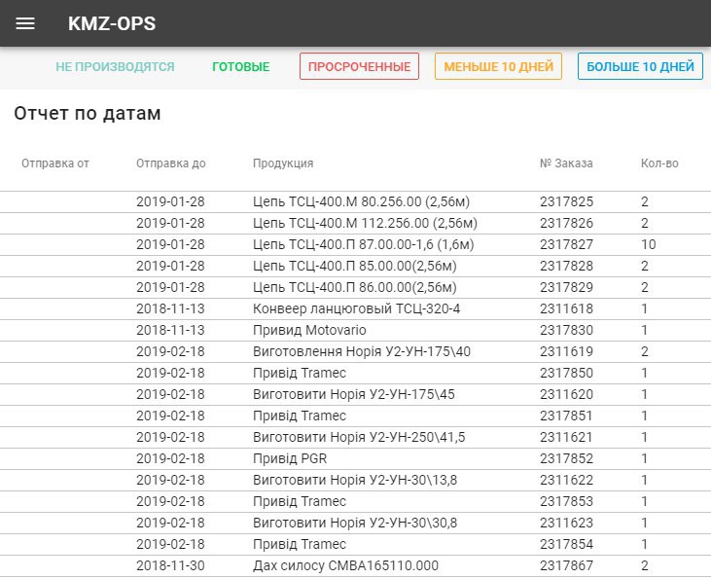This screenshot has height=579, width=711.
Task: Click Привід Tramec in order 2317854 row
Action: (300, 544)
